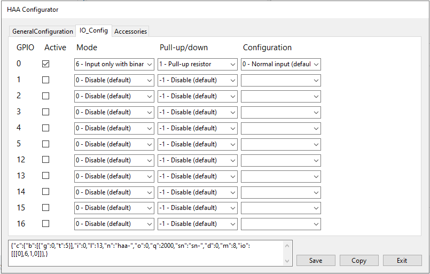
Task: Open the Mode dropdown for GPIO 0
Action: click(114, 64)
